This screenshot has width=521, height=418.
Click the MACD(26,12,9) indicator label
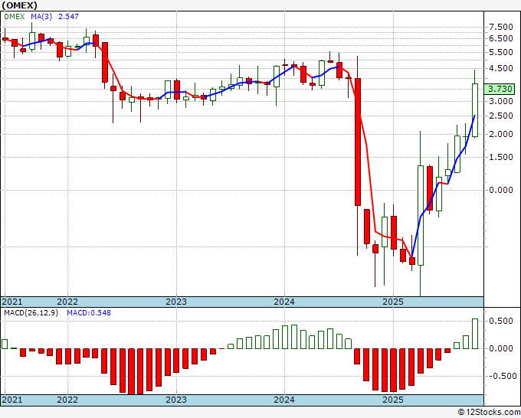pyautogui.click(x=31, y=313)
